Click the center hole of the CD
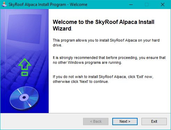The height and width of the screenshot is (130, 171). [x=24, y=97]
